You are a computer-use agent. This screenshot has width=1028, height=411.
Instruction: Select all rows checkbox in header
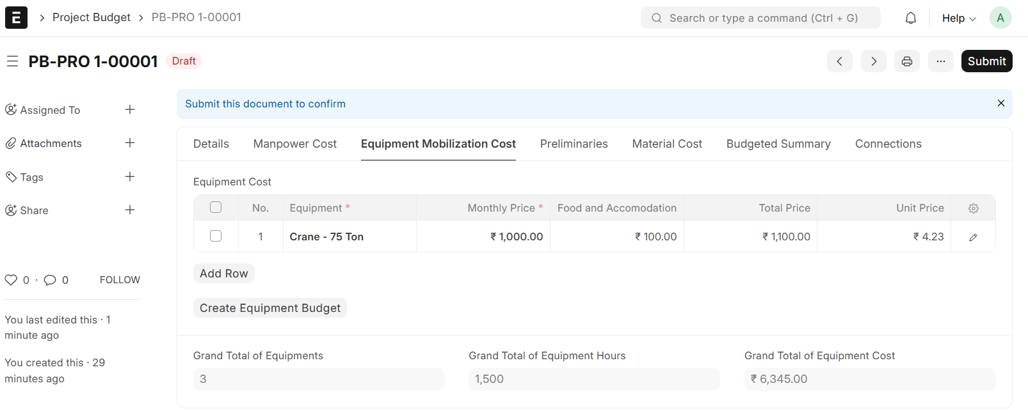[216, 207]
